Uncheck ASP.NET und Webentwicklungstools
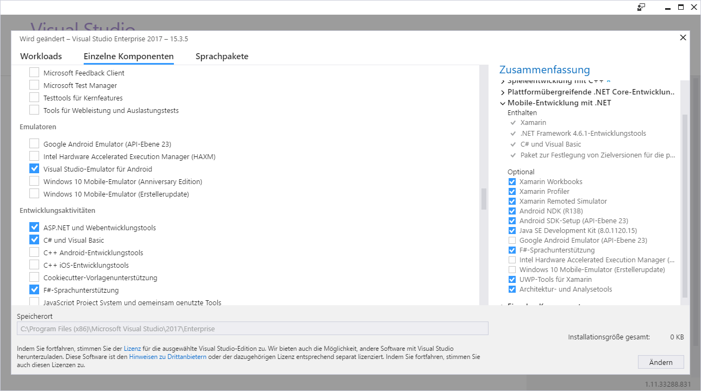701x391 pixels. pos(34,228)
